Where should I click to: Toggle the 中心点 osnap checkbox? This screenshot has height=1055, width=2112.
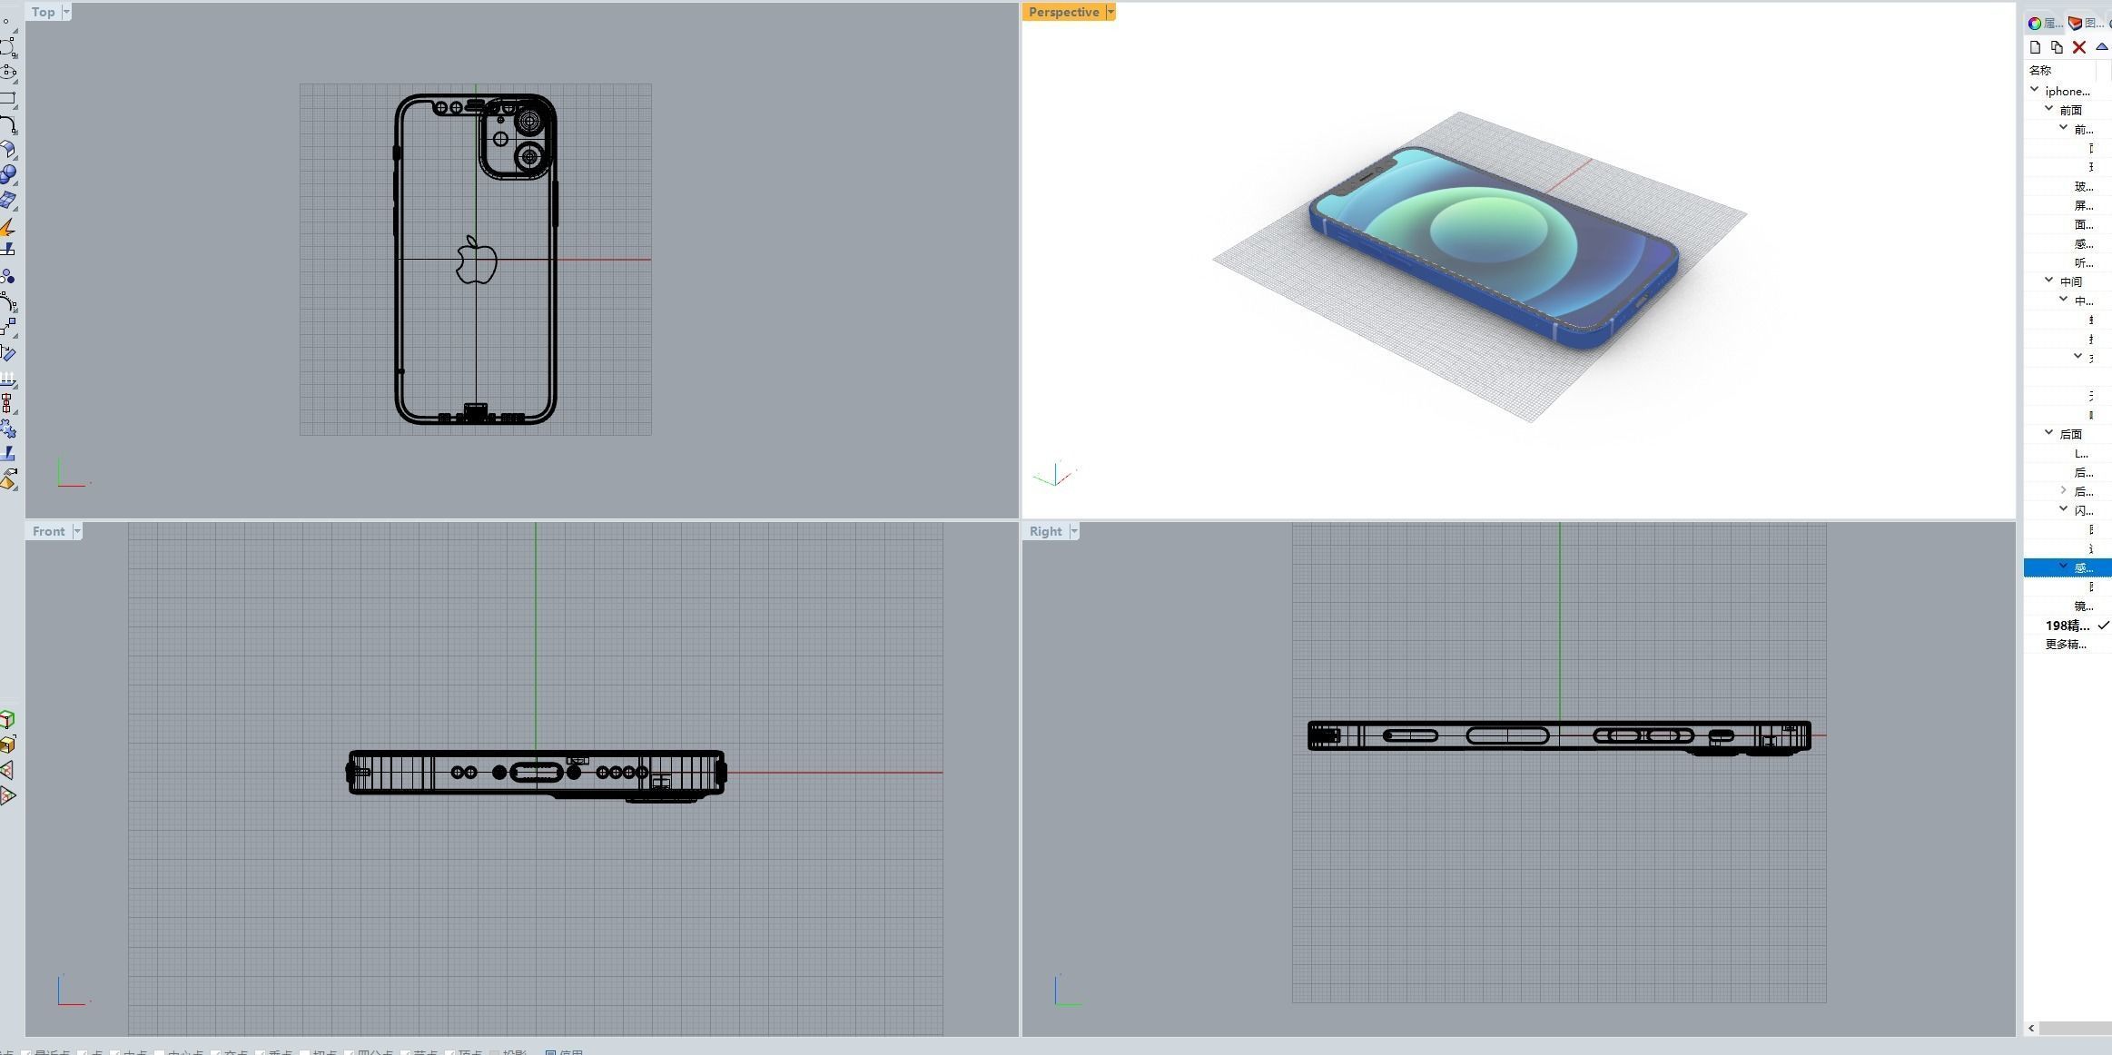click(160, 1053)
